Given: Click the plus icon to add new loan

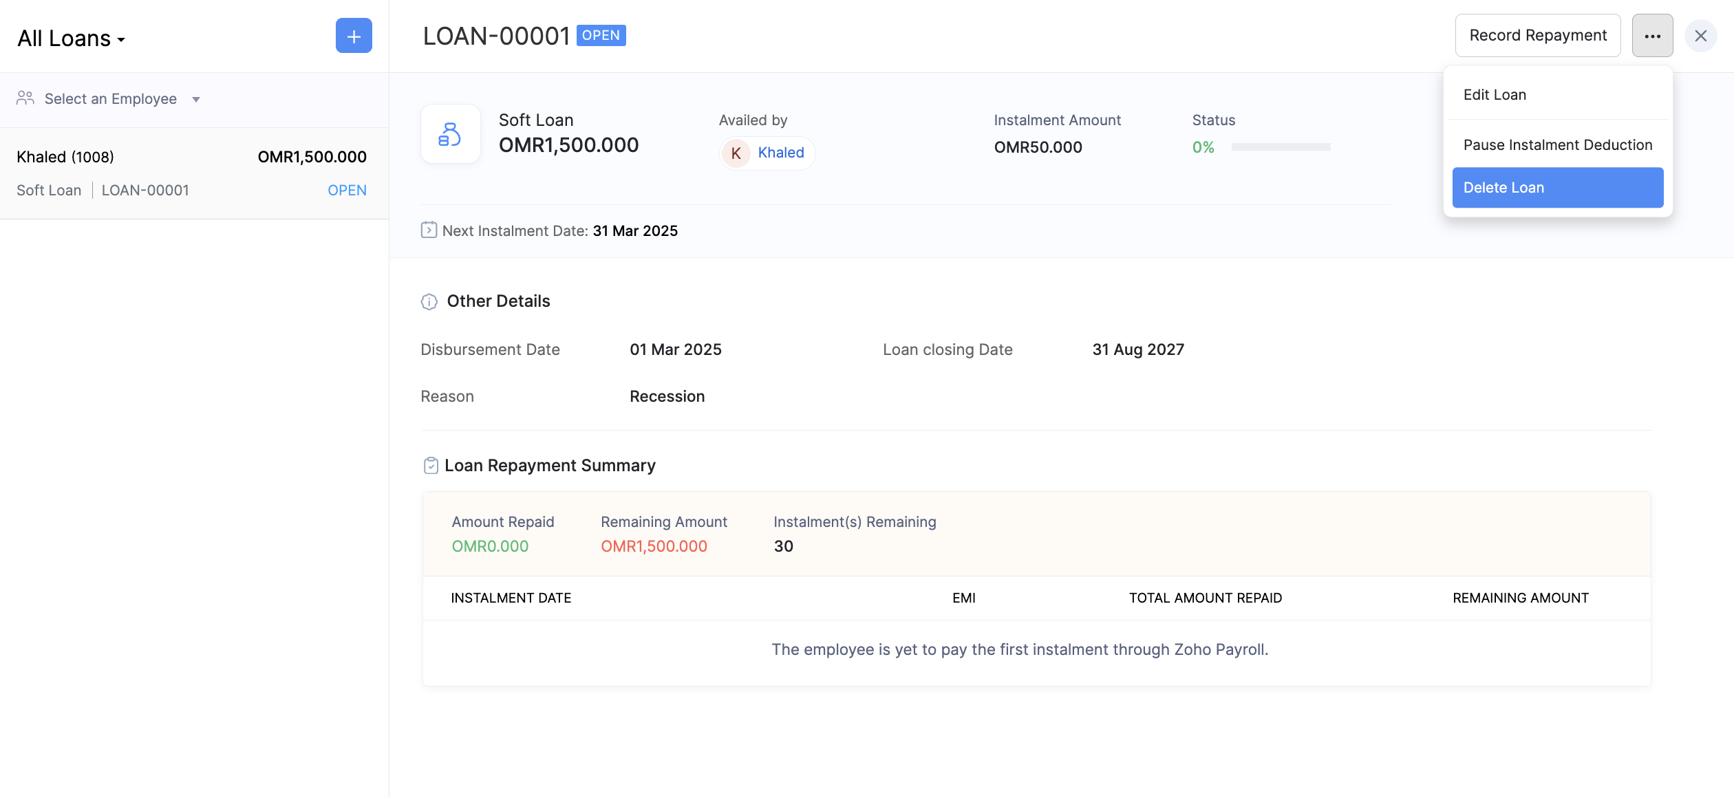Looking at the screenshot, I should [x=354, y=36].
